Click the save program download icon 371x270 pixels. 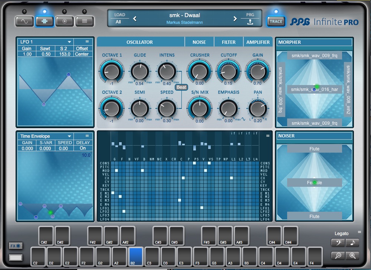point(250,22)
